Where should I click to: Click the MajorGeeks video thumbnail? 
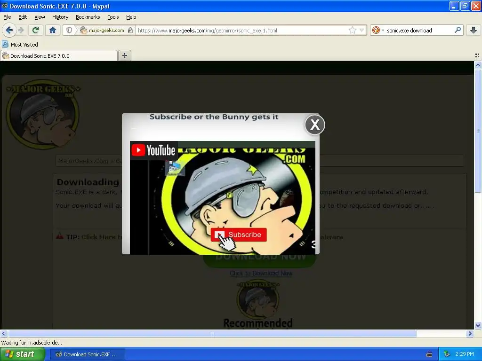pos(223,198)
